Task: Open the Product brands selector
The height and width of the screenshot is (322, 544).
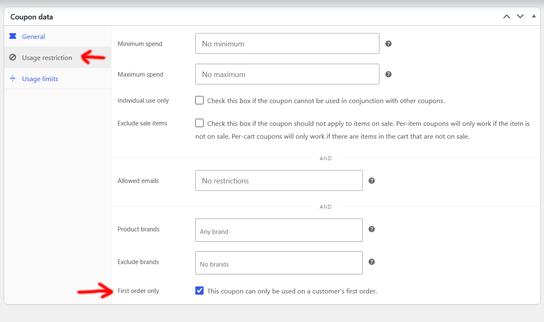Action: pyautogui.click(x=279, y=230)
